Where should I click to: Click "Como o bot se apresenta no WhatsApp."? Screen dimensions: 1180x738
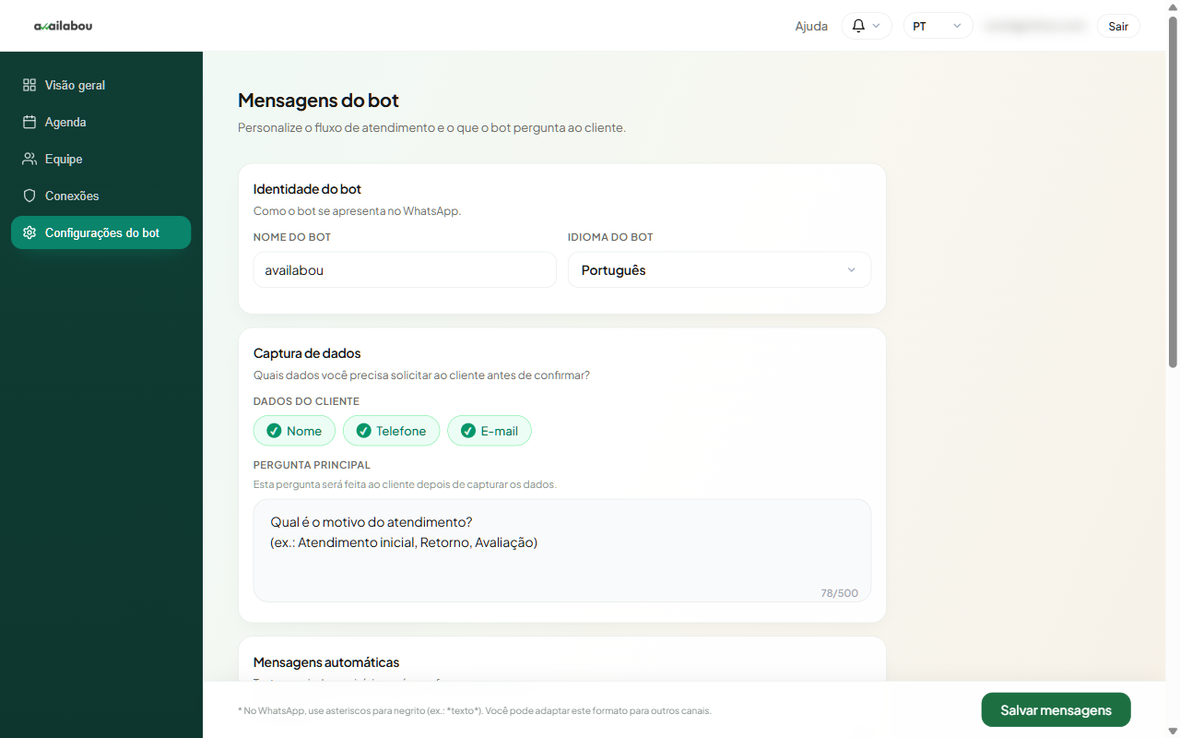tap(357, 211)
